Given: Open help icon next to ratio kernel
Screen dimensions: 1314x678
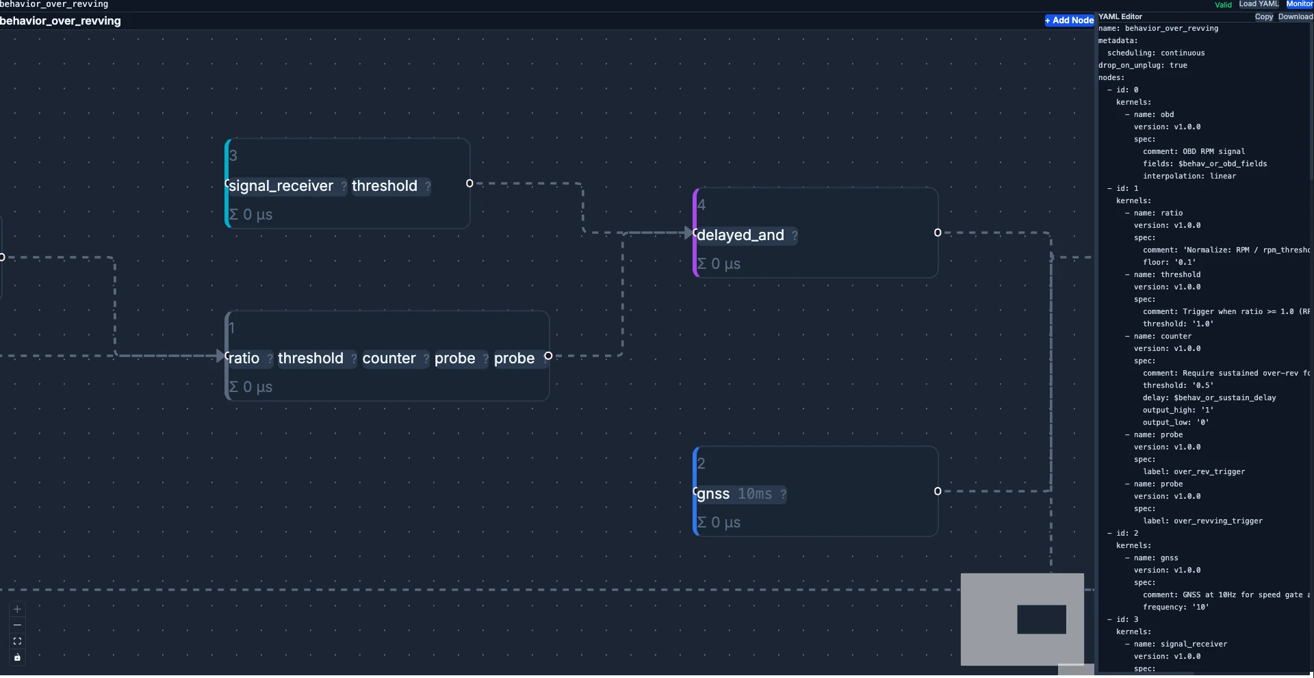Looking at the screenshot, I should point(270,358).
